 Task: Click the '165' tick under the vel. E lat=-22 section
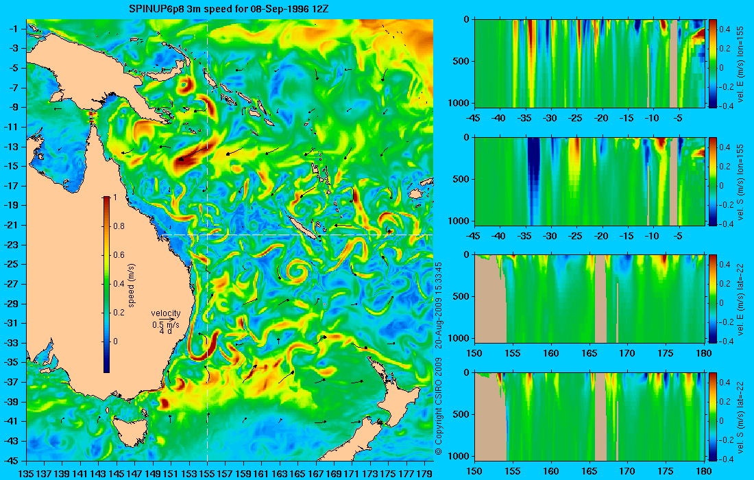pyautogui.click(x=589, y=354)
